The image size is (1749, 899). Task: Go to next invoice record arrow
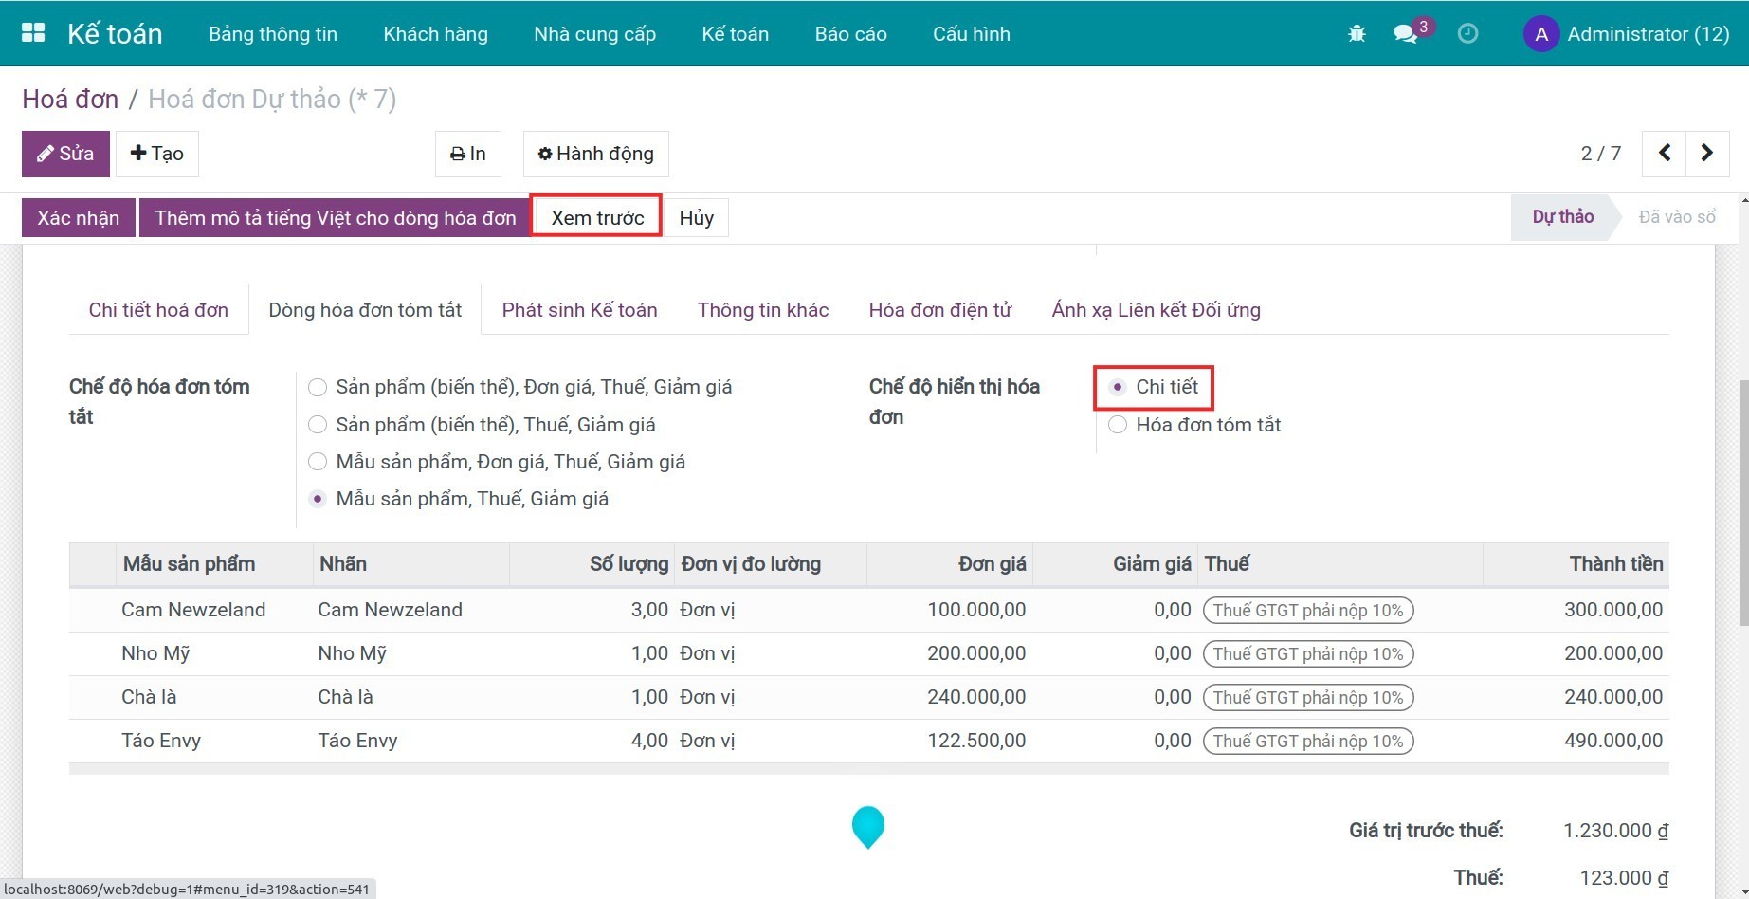(x=1707, y=153)
